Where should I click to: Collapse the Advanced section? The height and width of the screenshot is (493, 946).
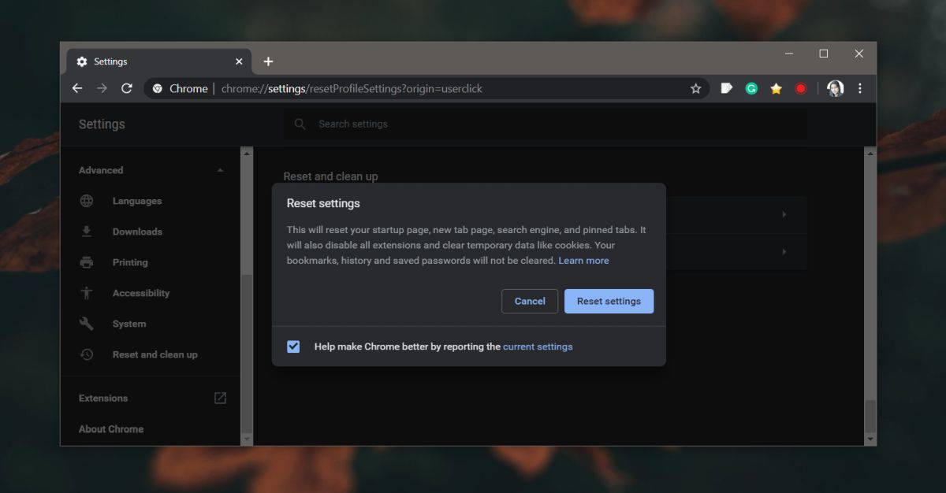[220, 170]
